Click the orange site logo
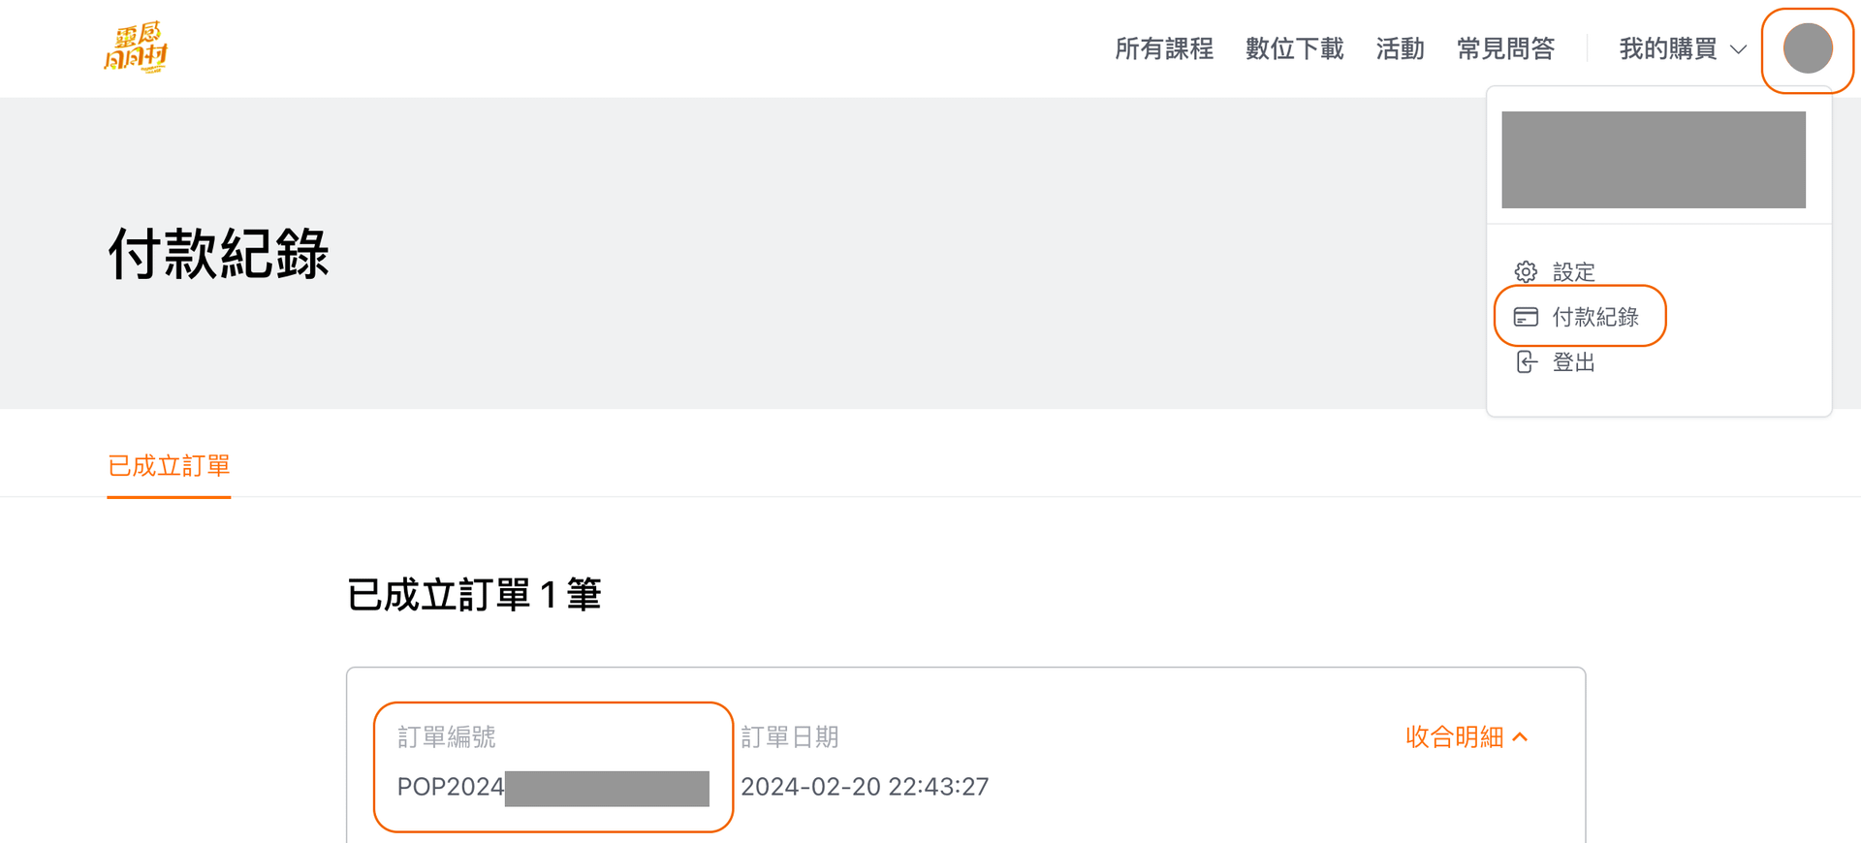Image resolution: width=1861 pixels, height=843 pixels. pos(136,47)
